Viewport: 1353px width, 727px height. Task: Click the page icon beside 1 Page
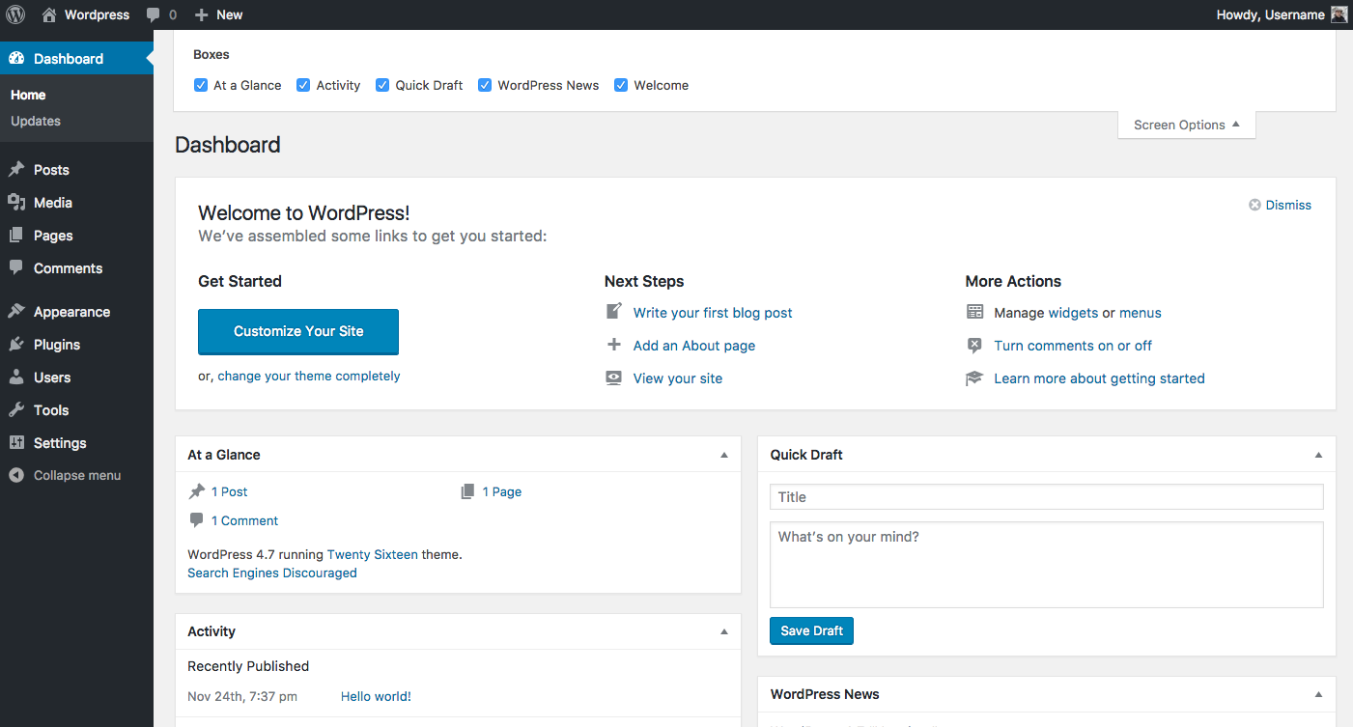[467, 491]
